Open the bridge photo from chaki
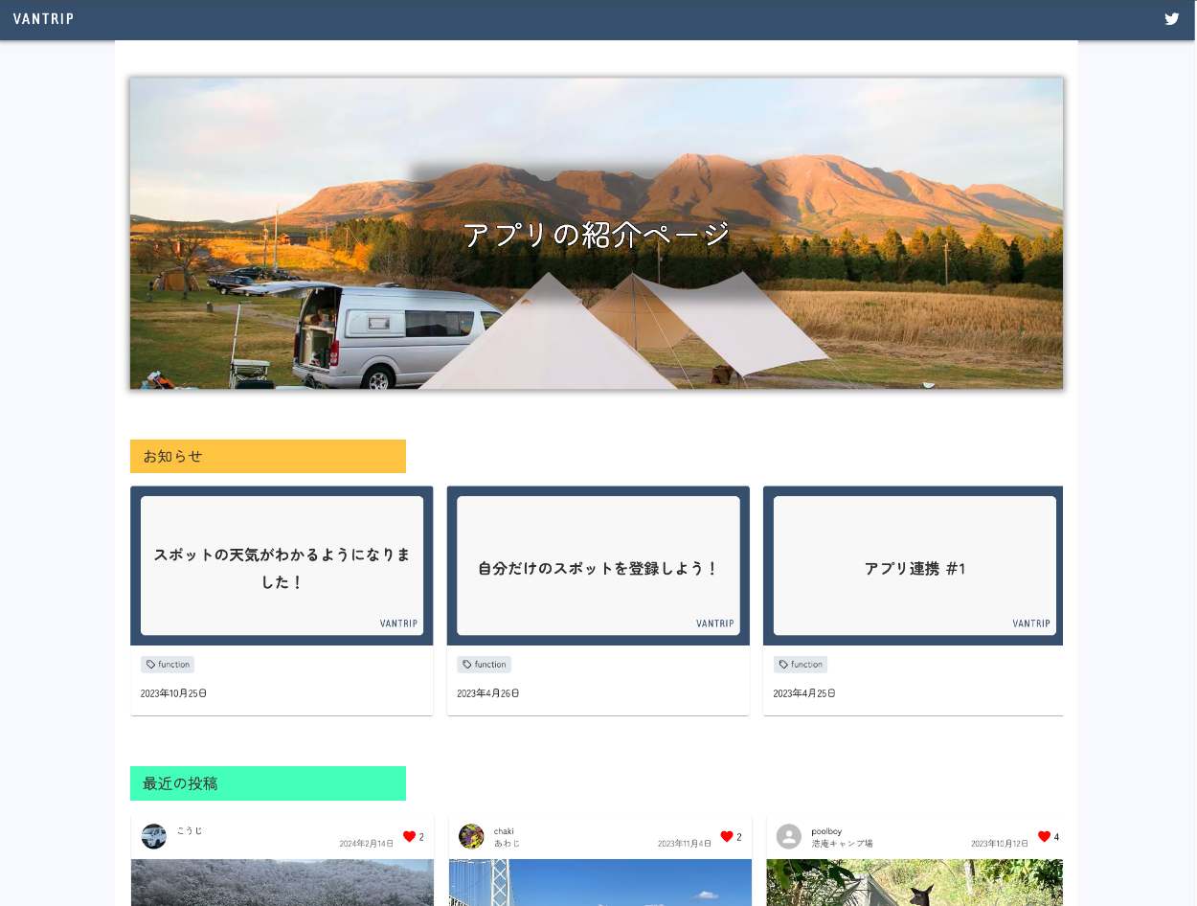The width and height of the screenshot is (1197, 906). 599,883
